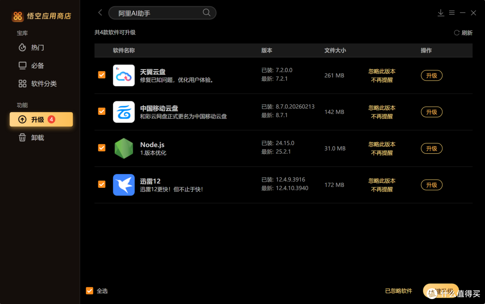The image size is (485, 304).
Task: Select the 升级 sidebar item
Action: [x=41, y=119]
